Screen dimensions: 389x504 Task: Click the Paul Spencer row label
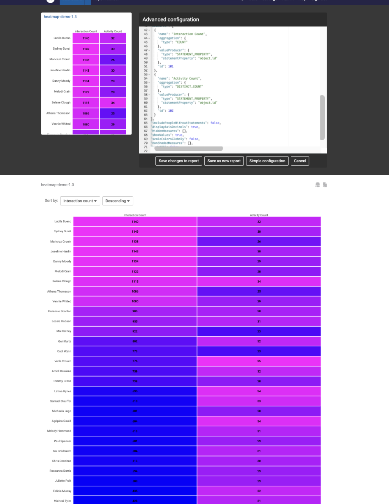tap(63, 441)
